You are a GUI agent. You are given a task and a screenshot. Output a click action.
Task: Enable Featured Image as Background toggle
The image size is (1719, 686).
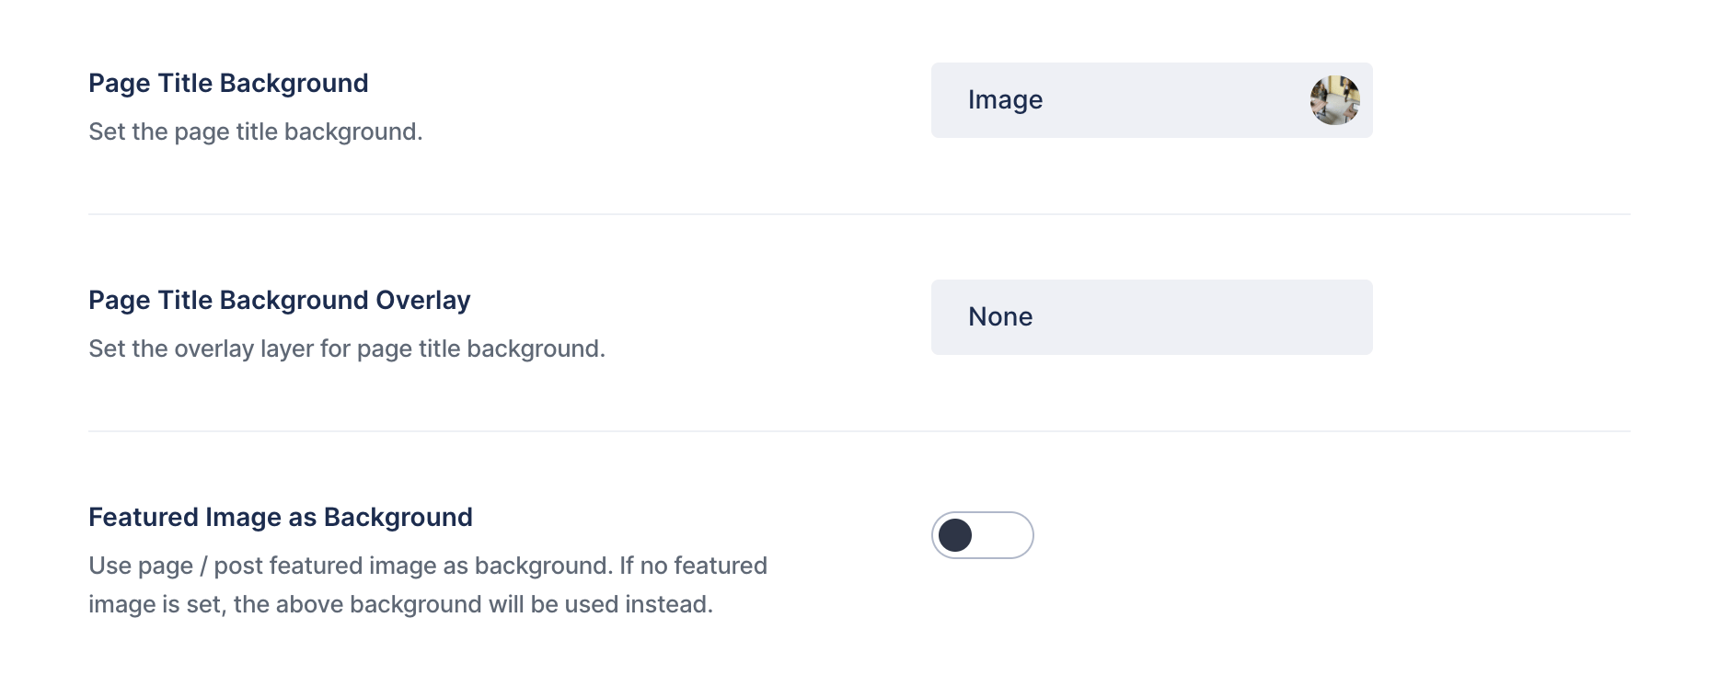coord(982,535)
